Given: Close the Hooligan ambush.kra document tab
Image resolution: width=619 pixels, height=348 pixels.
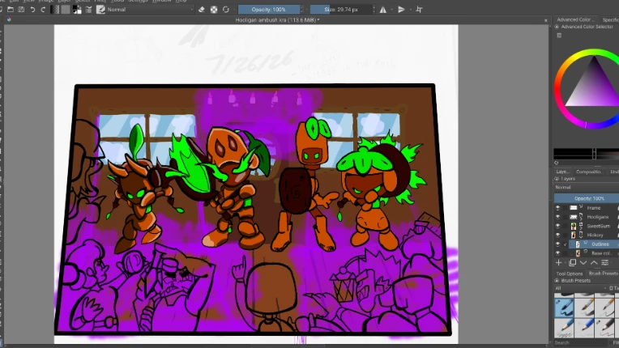Looking at the screenshot, I should [x=546, y=20].
